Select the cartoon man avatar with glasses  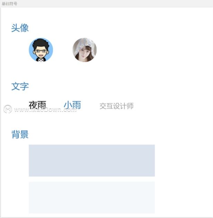(x=41, y=50)
